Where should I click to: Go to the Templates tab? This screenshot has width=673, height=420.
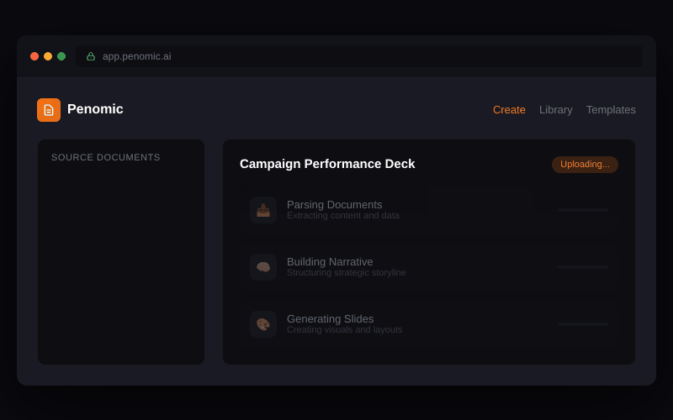coord(611,110)
